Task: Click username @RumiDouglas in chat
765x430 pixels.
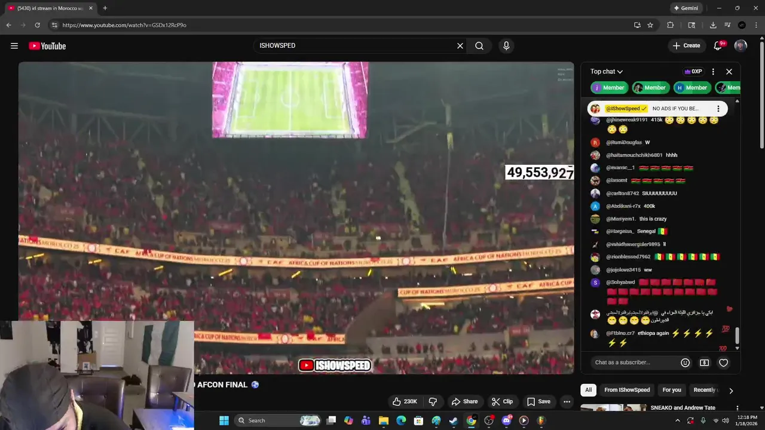Action: coord(624,143)
